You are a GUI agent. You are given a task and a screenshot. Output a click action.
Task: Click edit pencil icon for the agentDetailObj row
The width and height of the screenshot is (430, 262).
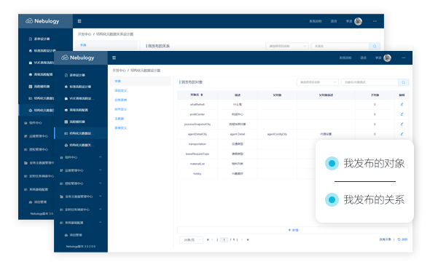(402, 134)
